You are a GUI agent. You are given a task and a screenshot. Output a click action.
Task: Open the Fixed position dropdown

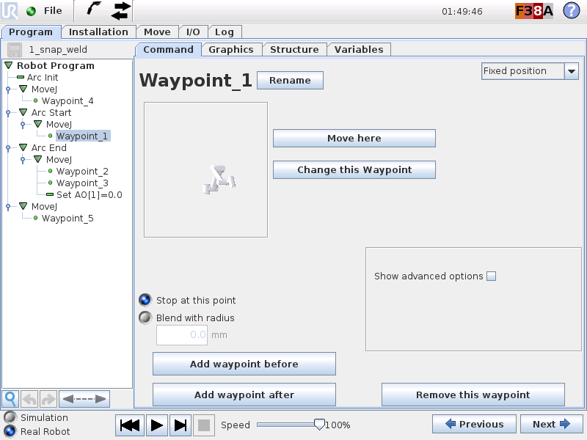click(x=572, y=71)
